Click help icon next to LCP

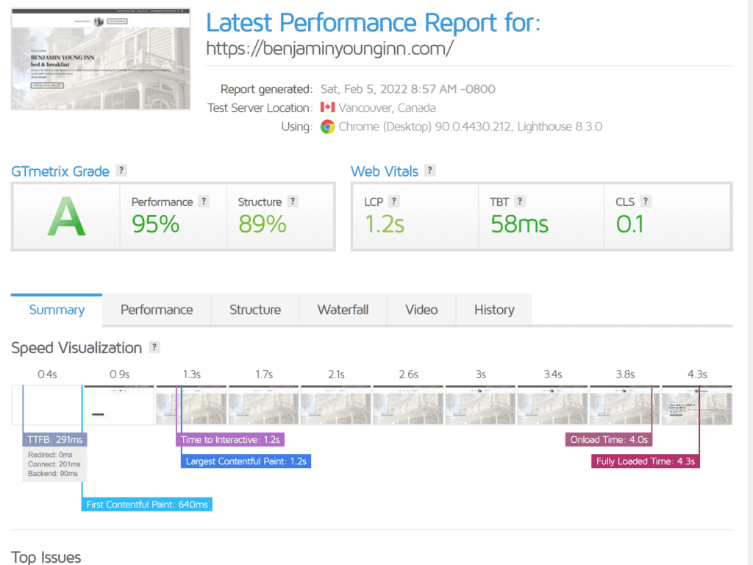coord(394,202)
